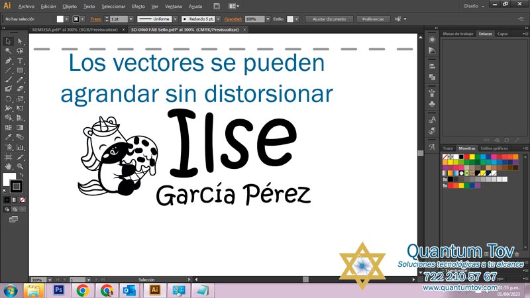The image size is (530, 298).
Task: Set fill mode to Gradient
Action: coord(15,200)
